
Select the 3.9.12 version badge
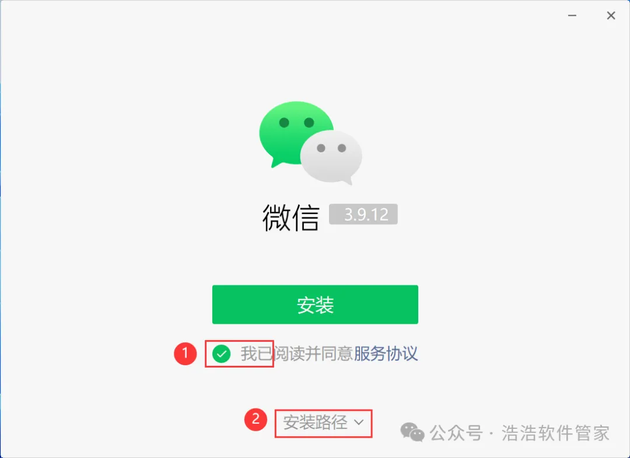click(x=363, y=214)
